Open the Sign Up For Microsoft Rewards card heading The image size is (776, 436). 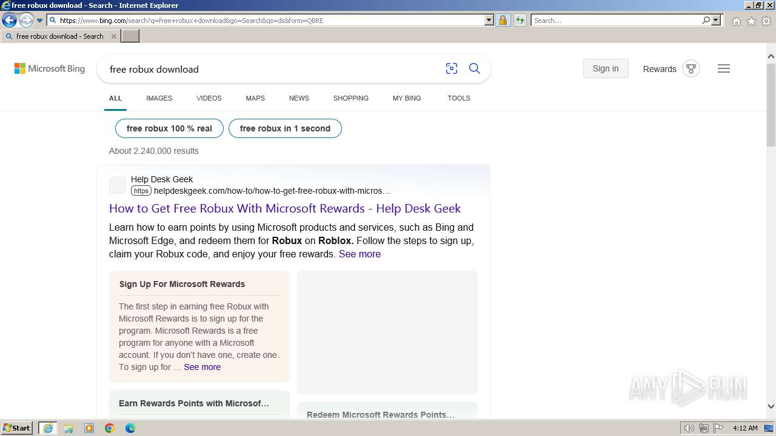(182, 284)
